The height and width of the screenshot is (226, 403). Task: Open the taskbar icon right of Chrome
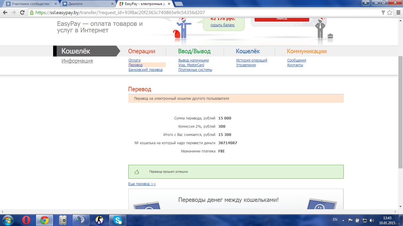[63, 220]
